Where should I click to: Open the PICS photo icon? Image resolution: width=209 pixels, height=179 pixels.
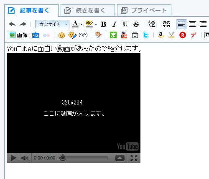[36, 35]
